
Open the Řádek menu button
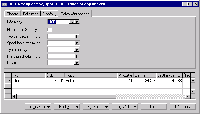click(67, 107)
